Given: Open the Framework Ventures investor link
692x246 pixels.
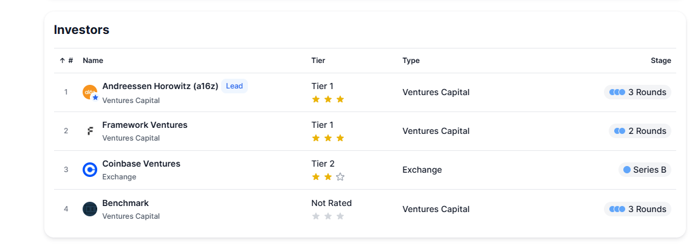Looking at the screenshot, I should pyautogui.click(x=145, y=125).
